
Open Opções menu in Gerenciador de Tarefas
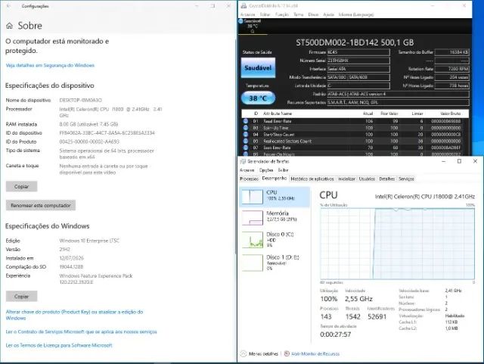[266, 170]
